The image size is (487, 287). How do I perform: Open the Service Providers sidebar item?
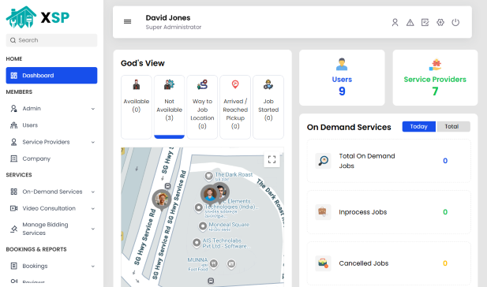pyautogui.click(x=51, y=142)
